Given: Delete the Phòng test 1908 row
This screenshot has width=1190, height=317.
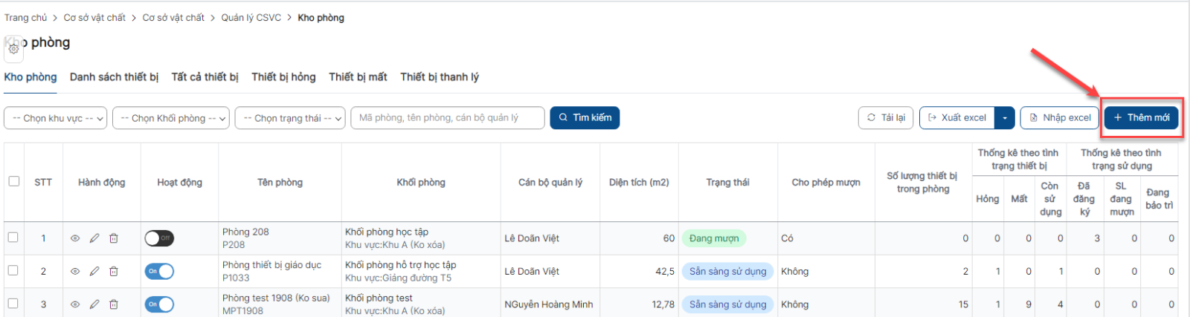Looking at the screenshot, I should coord(114,304).
